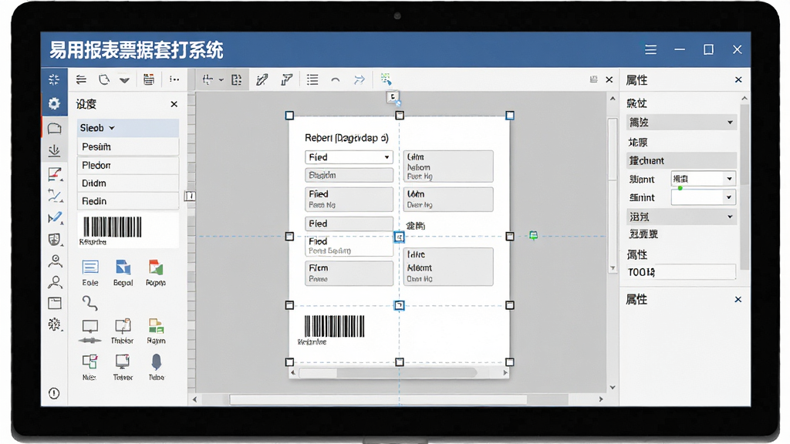Choose Didm from the left panel list
The width and height of the screenshot is (790, 444).
tap(128, 183)
